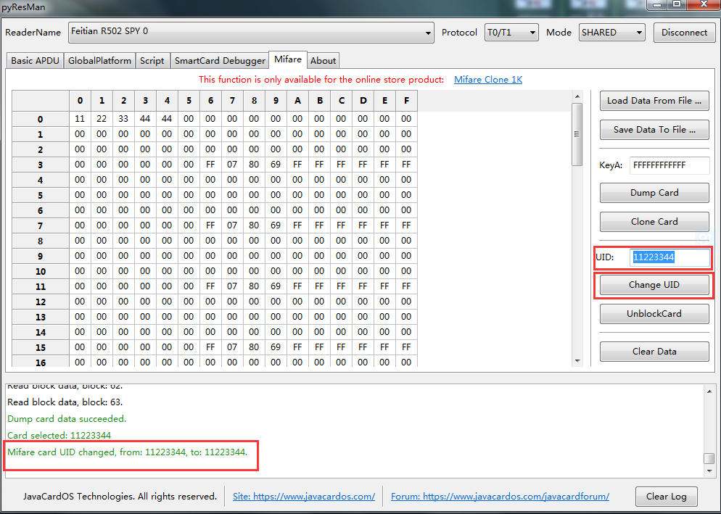721x514 pixels.
Task: Click the Clone Card button
Action: pos(654,222)
